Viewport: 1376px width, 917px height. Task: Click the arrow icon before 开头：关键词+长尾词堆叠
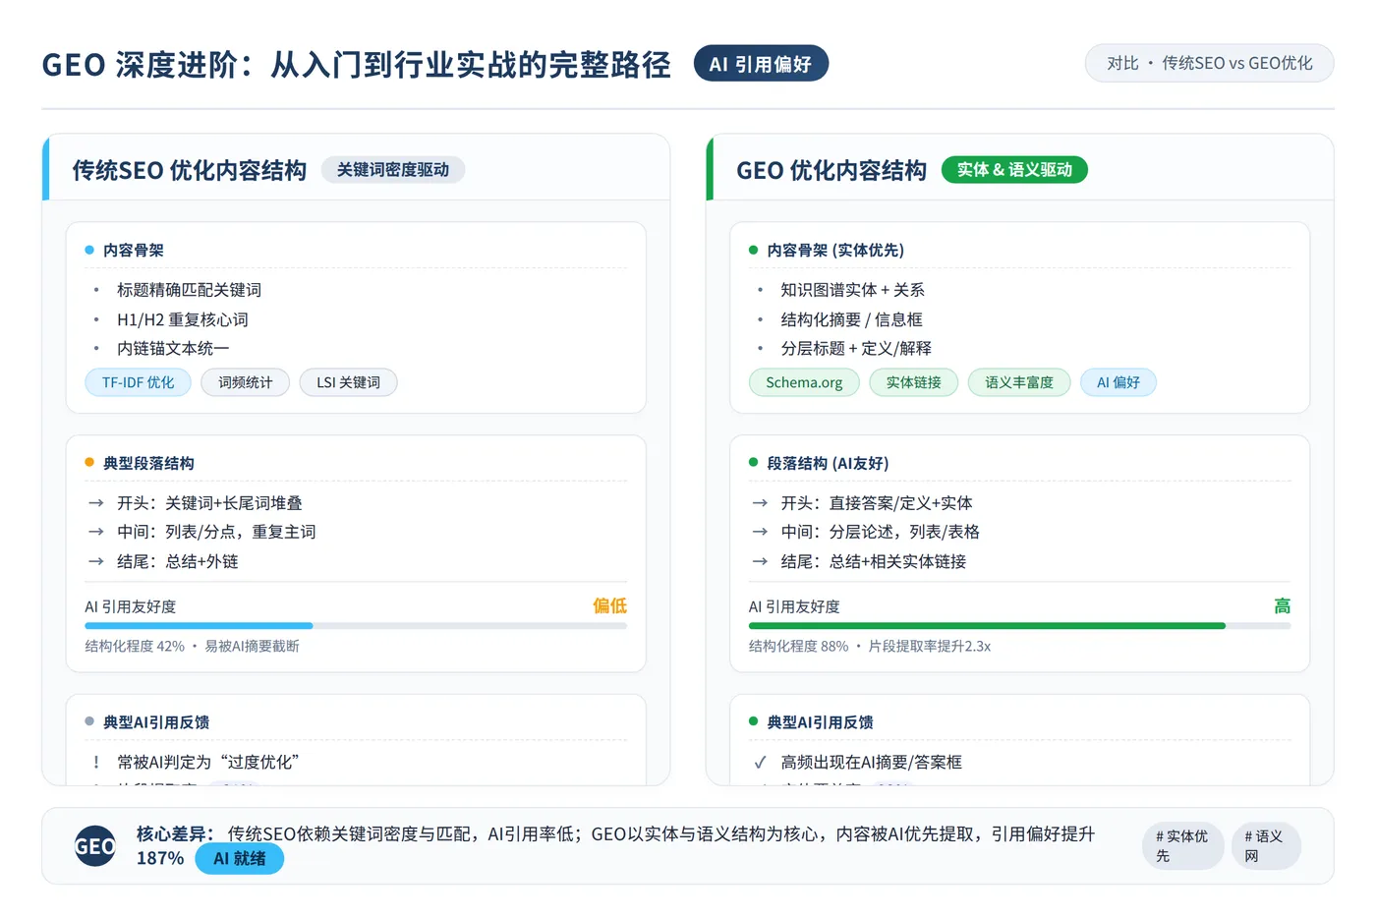point(96,503)
